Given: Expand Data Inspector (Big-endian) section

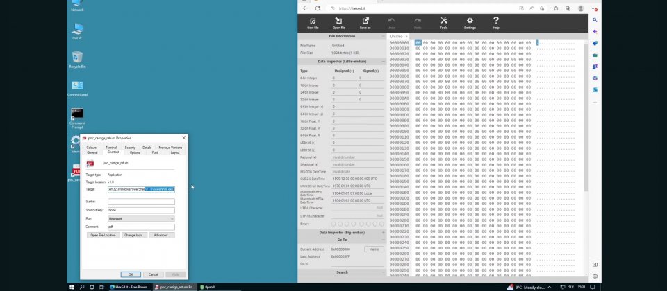Looking at the screenshot, I should click(342, 233).
